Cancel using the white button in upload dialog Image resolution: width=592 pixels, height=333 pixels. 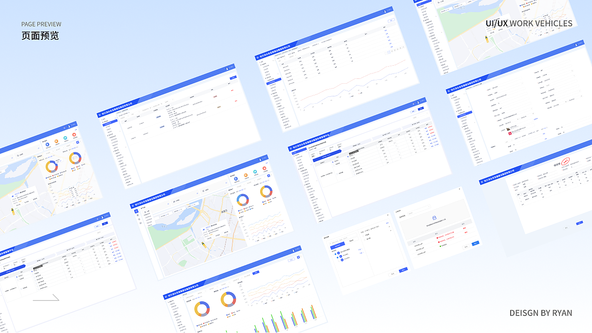[466, 247]
